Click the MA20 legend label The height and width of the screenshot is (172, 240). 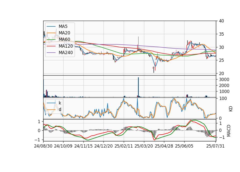(64, 33)
